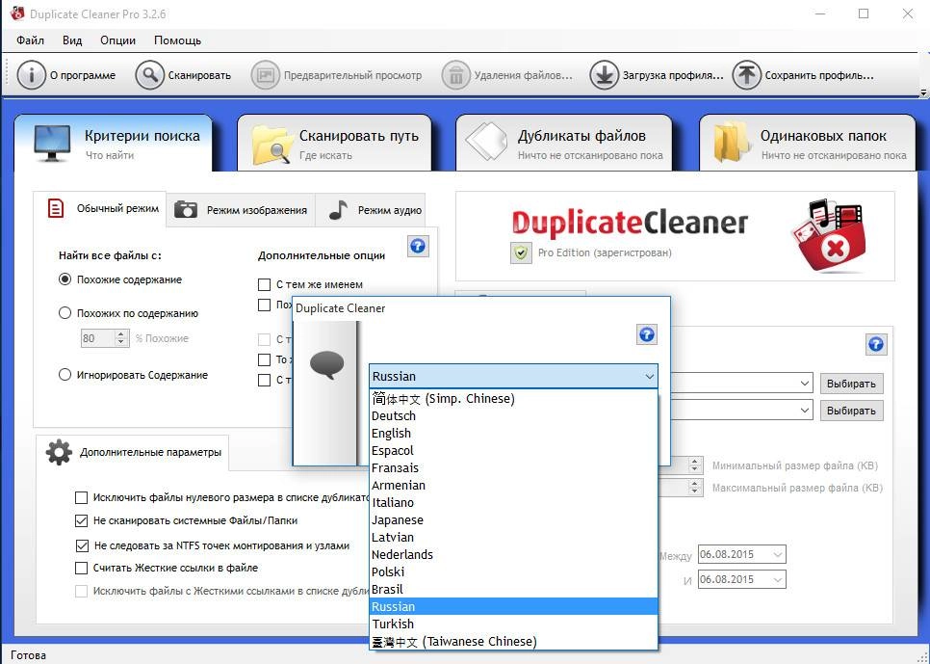930x664 pixels.
Task: Switch to Одинаковых папок tab
Action: [x=807, y=144]
